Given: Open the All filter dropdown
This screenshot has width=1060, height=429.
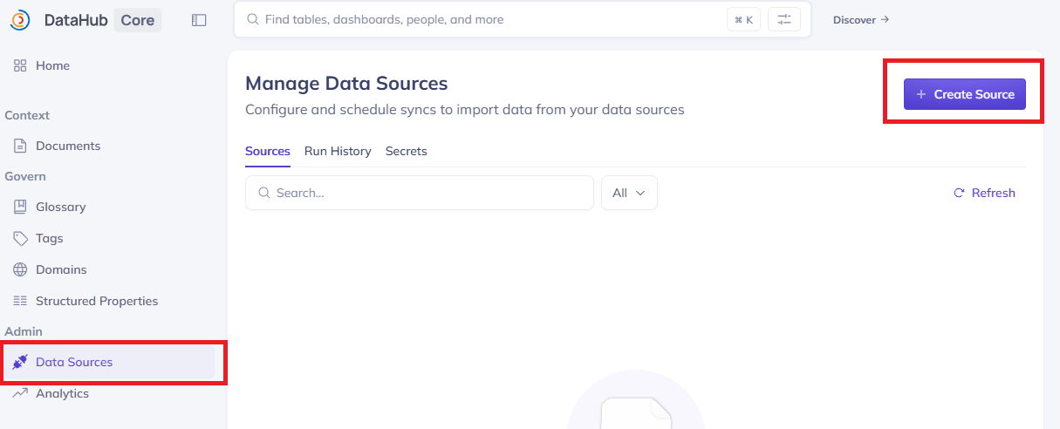Looking at the screenshot, I should coord(629,193).
